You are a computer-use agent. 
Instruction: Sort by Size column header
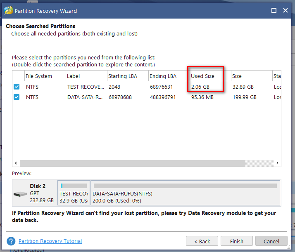[252, 76]
